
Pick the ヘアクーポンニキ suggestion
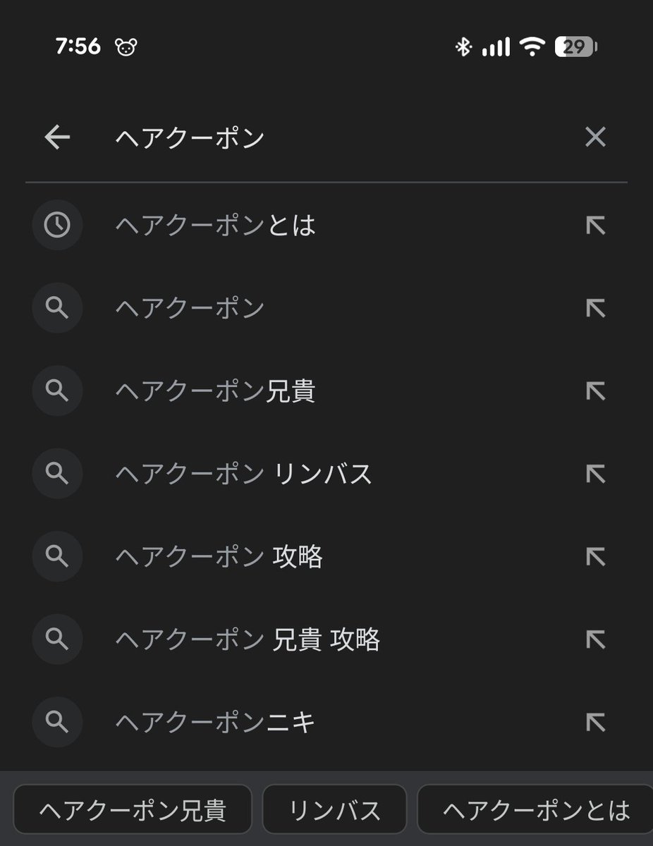tap(326, 722)
